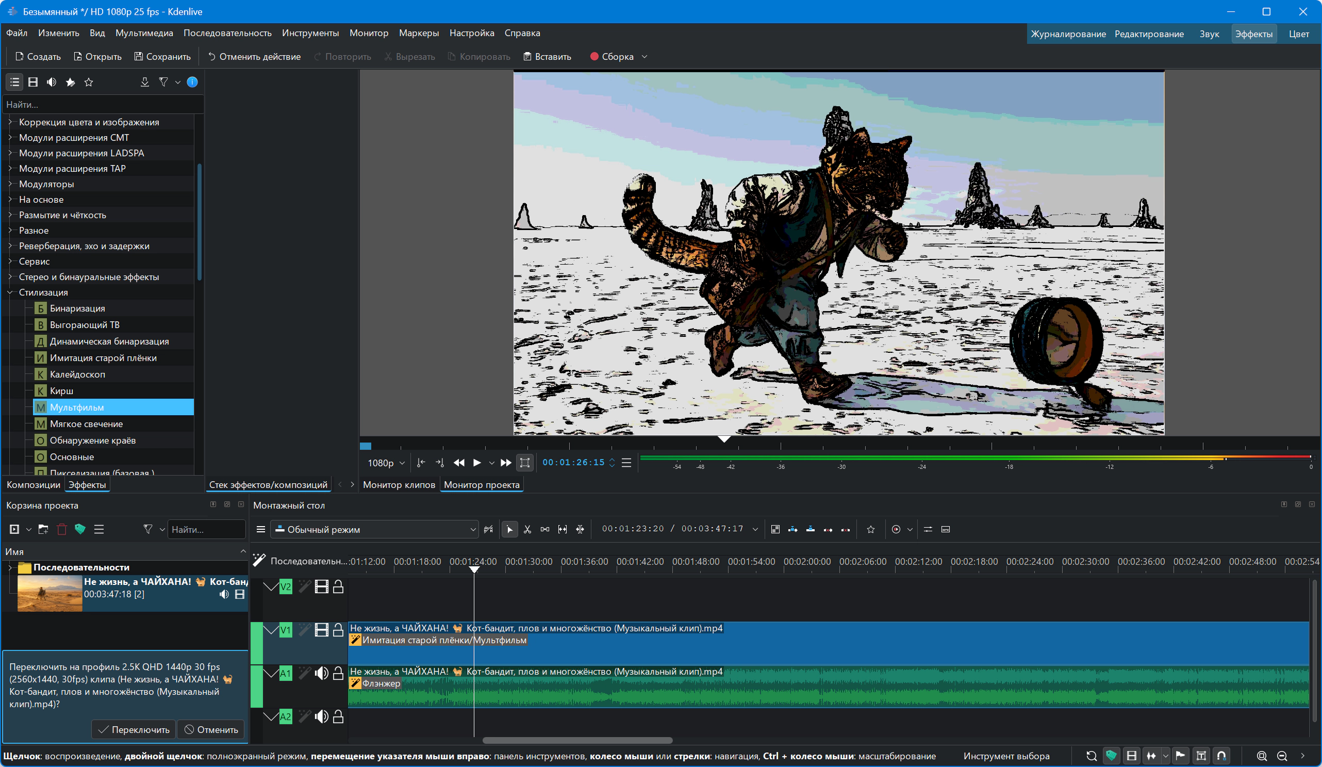1322x767 pixels.
Task: Lock track V1 padlock
Action: click(x=338, y=630)
